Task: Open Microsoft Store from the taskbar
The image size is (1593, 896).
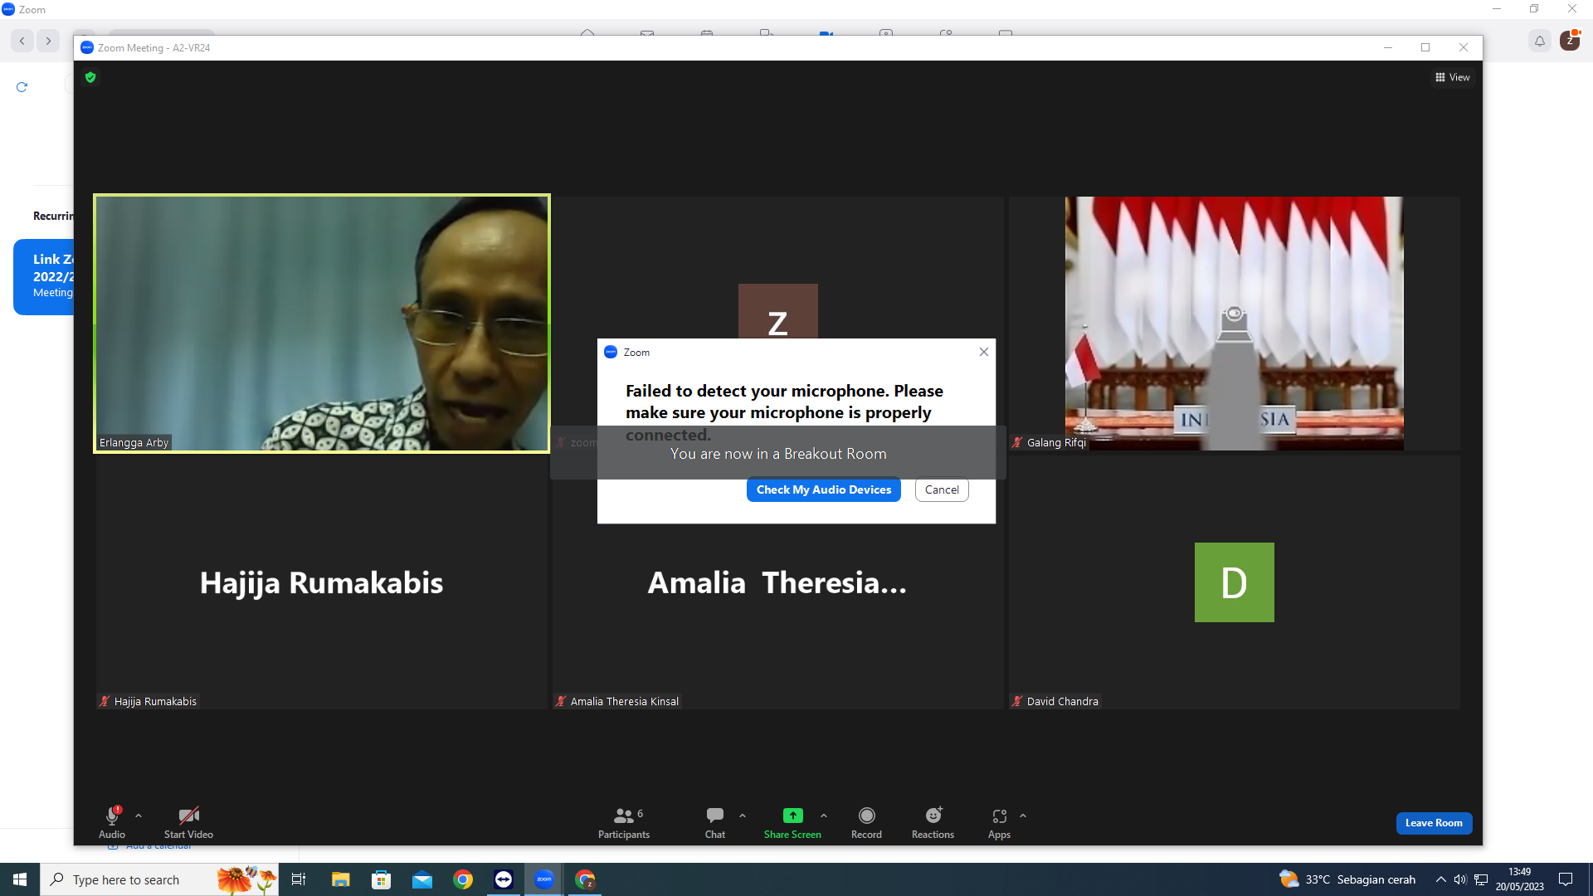Action: pos(381,879)
